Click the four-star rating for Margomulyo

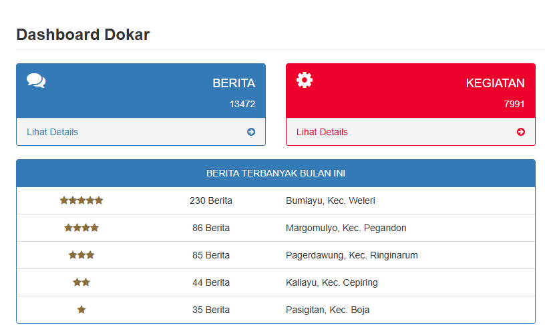click(x=81, y=228)
